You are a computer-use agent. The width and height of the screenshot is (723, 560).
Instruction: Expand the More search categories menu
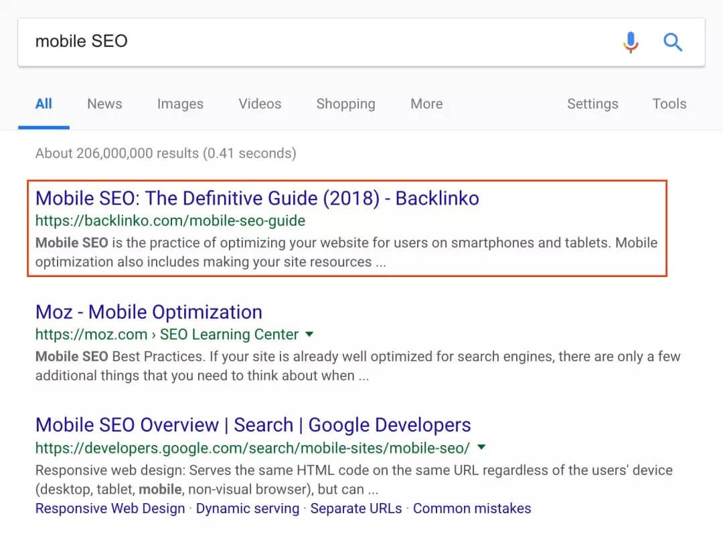[x=426, y=104]
